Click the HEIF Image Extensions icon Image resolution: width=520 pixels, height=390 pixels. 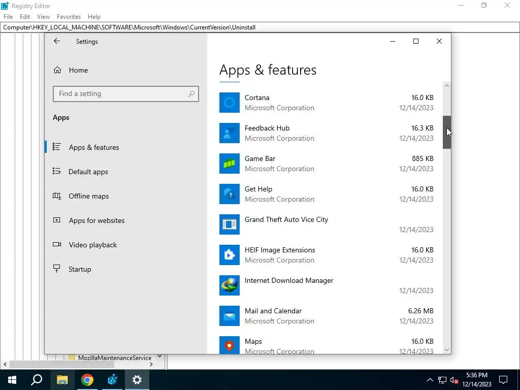(229, 255)
